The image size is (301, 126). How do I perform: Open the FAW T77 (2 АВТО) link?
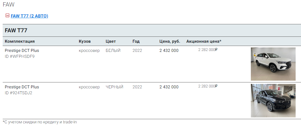pyautogui.click(x=29, y=16)
